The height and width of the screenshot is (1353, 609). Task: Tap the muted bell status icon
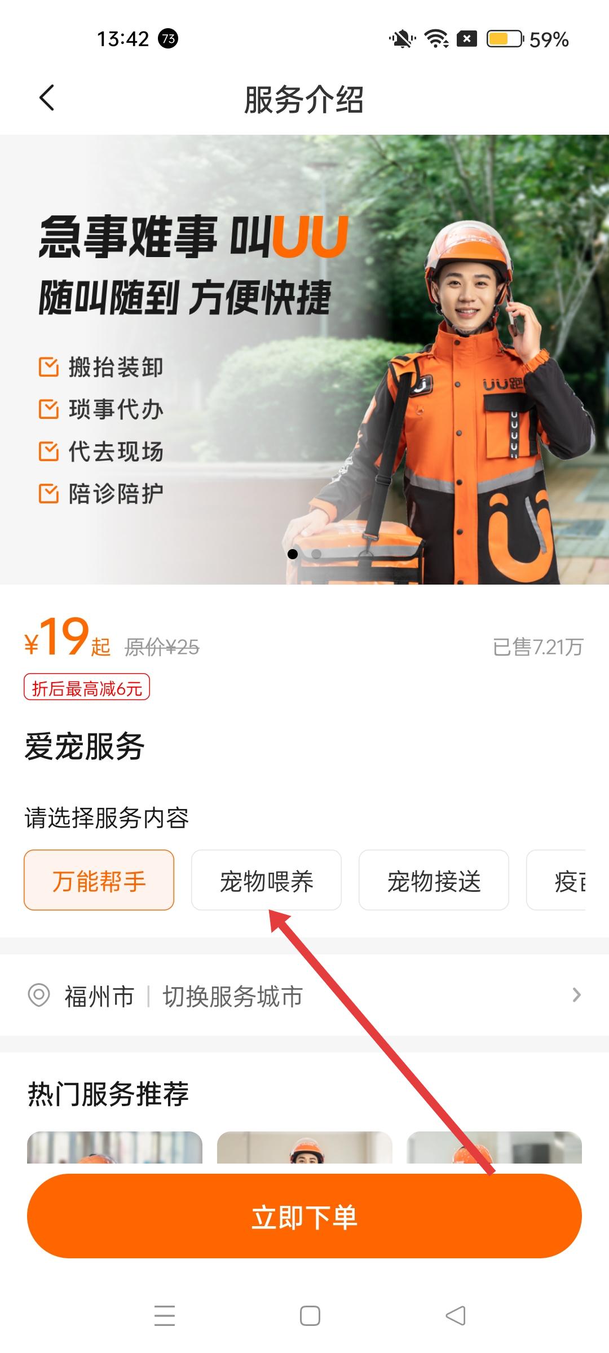pos(402,39)
